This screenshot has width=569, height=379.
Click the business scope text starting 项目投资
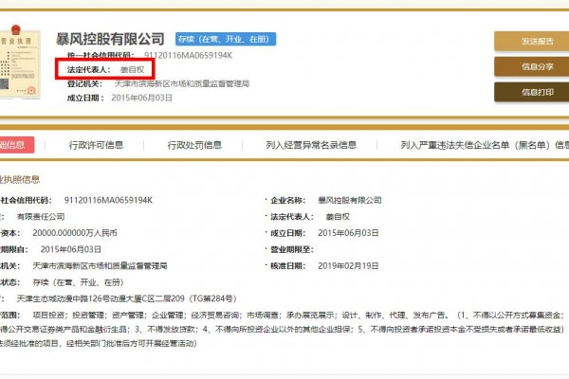coord(282,329)
